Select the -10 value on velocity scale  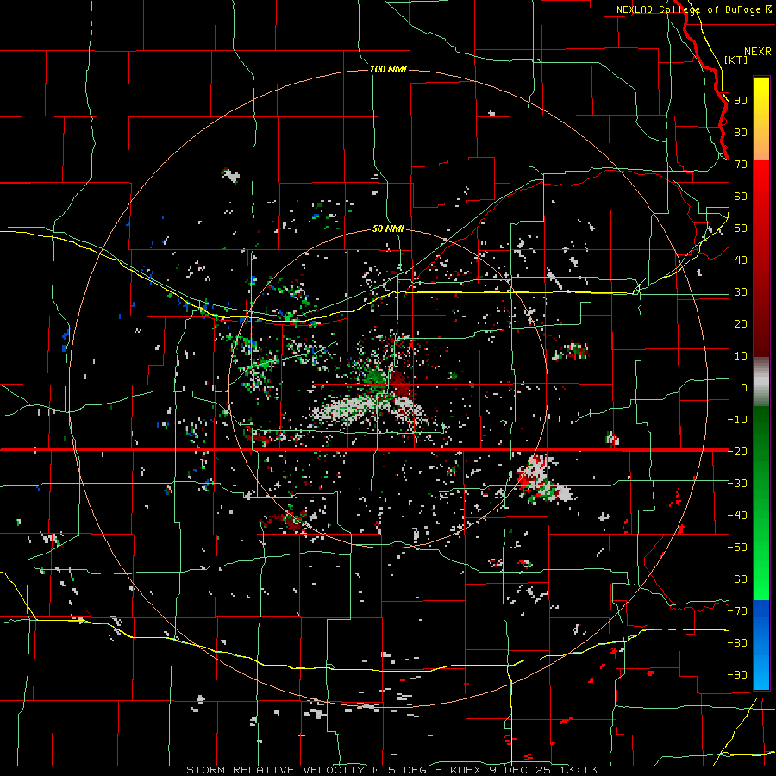[x=737, y=420]
